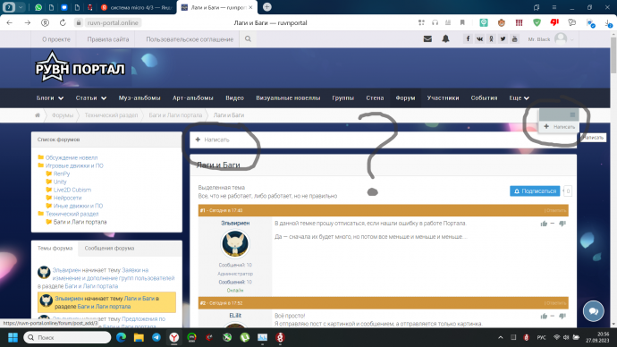Open the forum options hamburger menu
This screenshot has height=347, width=617.
pyautogui.click(x=572, y=114)
